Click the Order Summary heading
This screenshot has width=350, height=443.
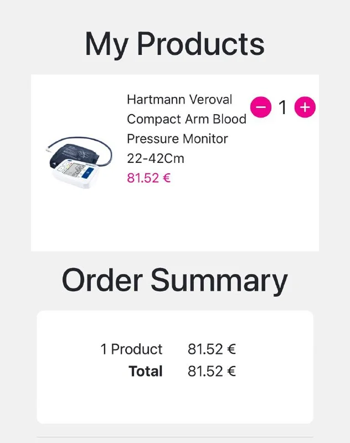(174, 280)
